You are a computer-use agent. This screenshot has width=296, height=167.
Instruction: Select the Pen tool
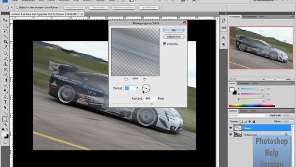(x=5, y=97)
